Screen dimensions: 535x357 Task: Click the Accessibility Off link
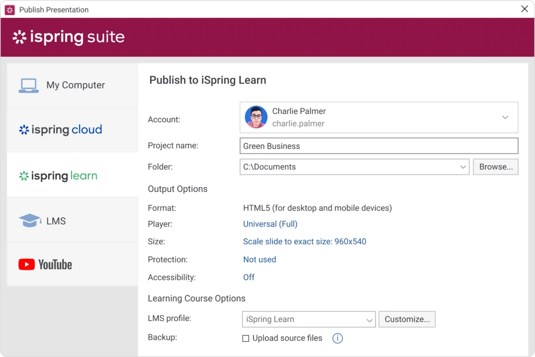pyautogui.click(x=249, y=277)
